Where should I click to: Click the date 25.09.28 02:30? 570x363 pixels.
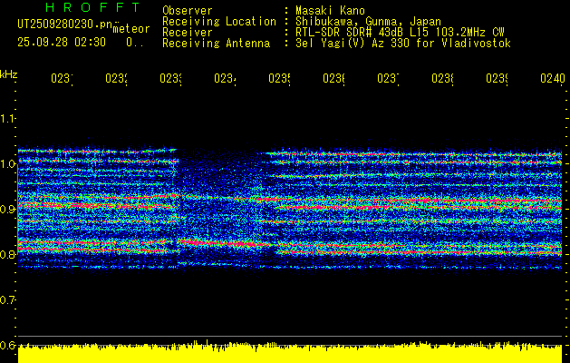coord(62,43)
